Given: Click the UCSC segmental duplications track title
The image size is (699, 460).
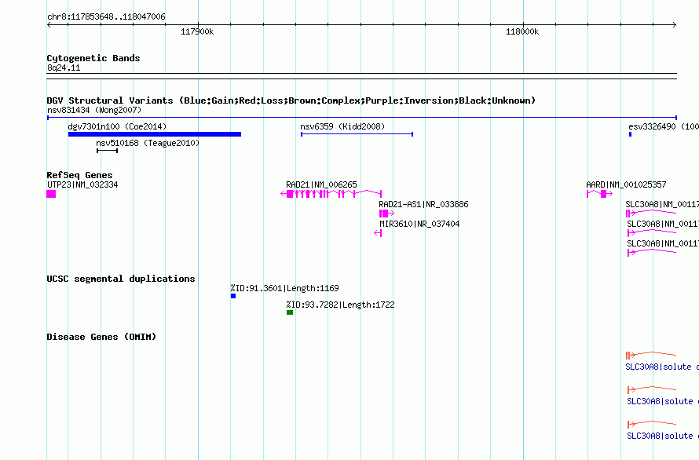Looking at the screenshot, I should click(x=121, y=279).
